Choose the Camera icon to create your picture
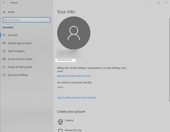 [x=60, y=122]
